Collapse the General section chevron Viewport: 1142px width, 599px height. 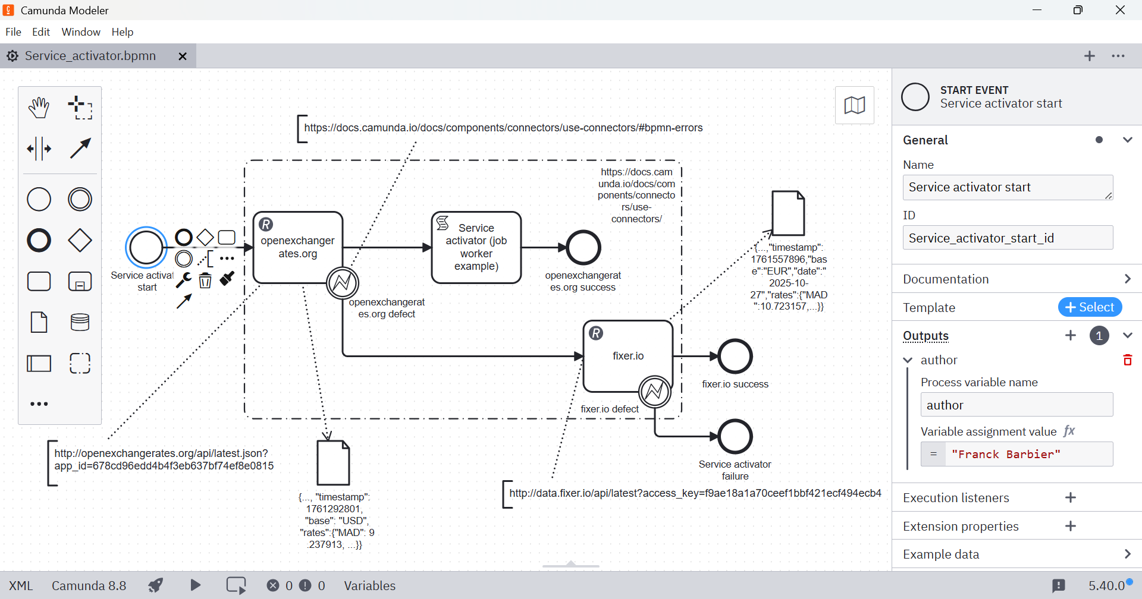[x=1127, y=140]
